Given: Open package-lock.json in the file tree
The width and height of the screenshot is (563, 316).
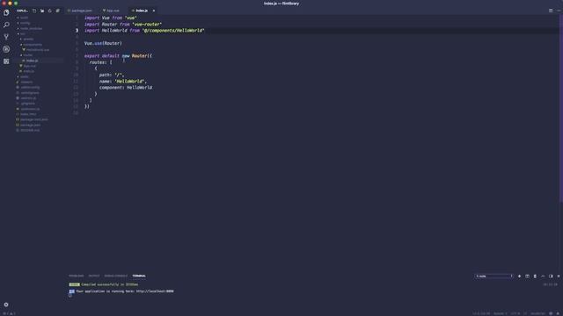Looking at the screenshot, I should (x=34, y=119).
